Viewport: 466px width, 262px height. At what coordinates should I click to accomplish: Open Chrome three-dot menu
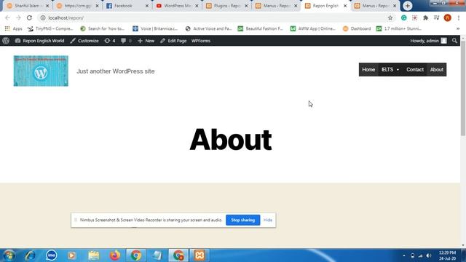pos(459,17)
